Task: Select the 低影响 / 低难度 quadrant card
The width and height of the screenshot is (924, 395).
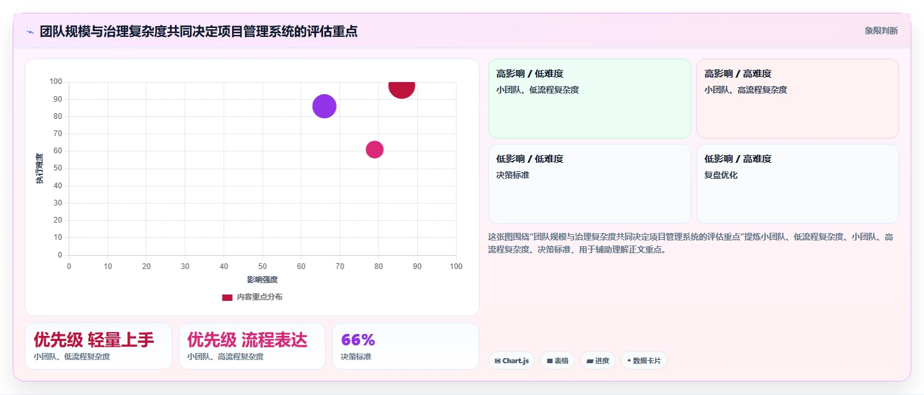Action: pyautogui.click(x=590, y=184)
